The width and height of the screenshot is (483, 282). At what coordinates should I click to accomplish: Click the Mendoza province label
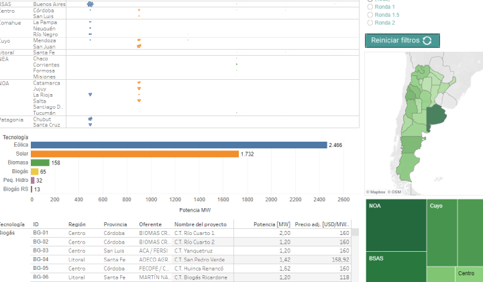coord(45,41)
